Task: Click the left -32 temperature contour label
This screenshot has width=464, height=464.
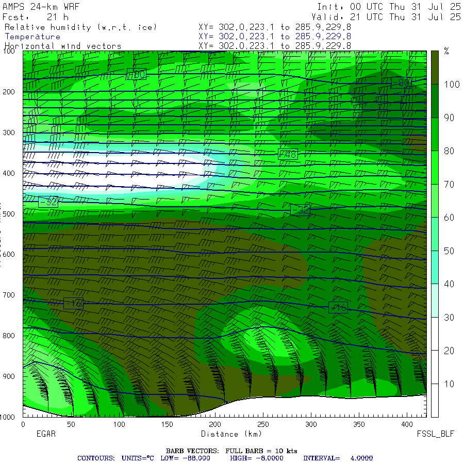Action: pos(48,202)
